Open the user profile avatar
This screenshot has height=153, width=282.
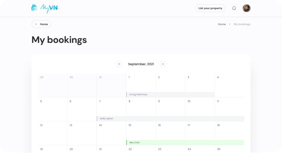click(x=246, y=8)
